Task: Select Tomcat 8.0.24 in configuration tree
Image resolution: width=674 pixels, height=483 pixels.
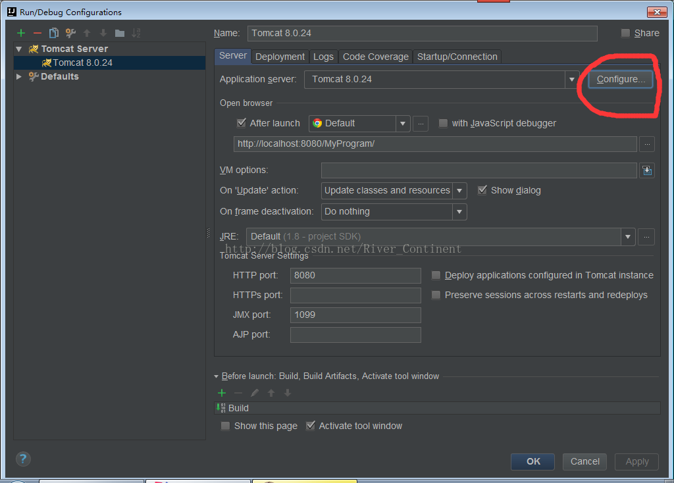Action: point(110,63)
